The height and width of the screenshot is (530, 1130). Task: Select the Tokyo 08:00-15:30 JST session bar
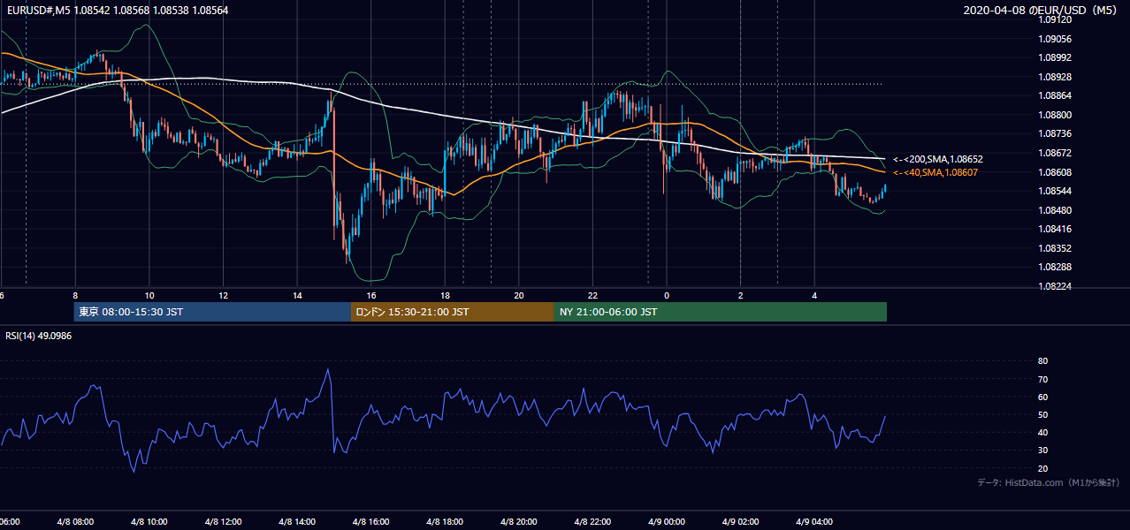tap(212, 312)
